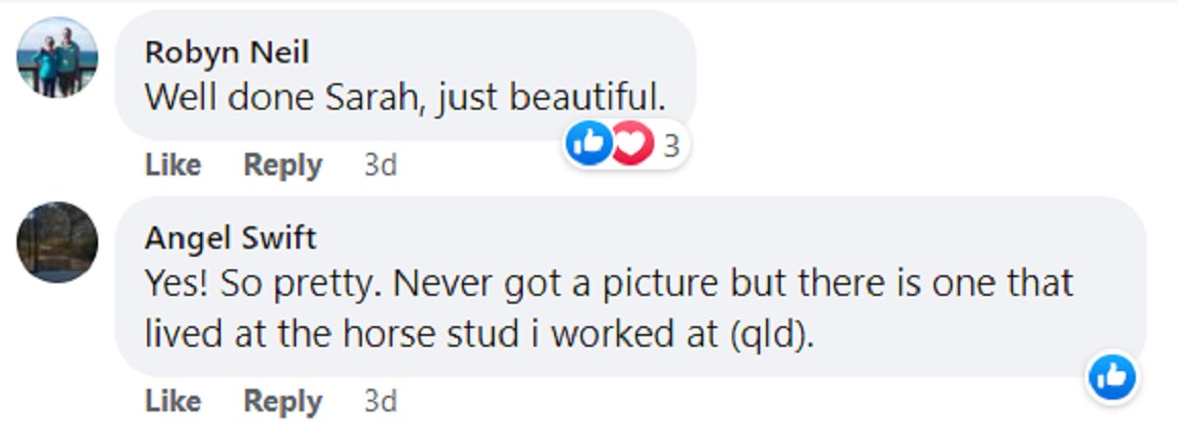This screenshot has width=1177, height=430.
Task: Reply to Robyn Neil's comment
Action: click(x=282, y=166)
